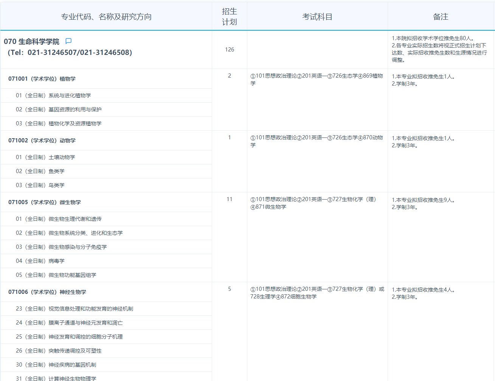Choose the 04 病毒学 direction
Image resolution: width=495 pixels, height=381 pixels.
(40, 261)
